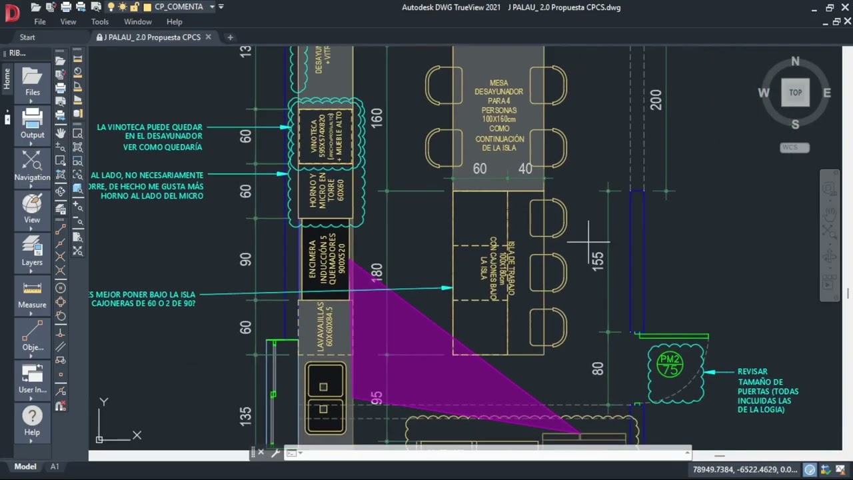
Task: Click the Help question mark palette button
Action: pos(32,421)
